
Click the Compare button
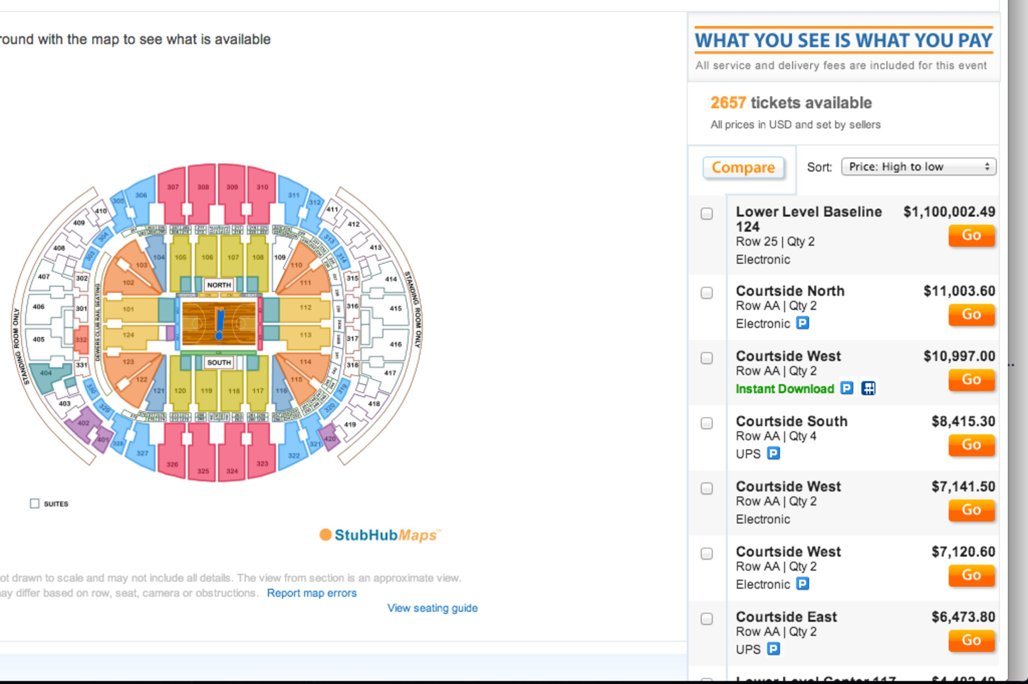click(743, 167)
